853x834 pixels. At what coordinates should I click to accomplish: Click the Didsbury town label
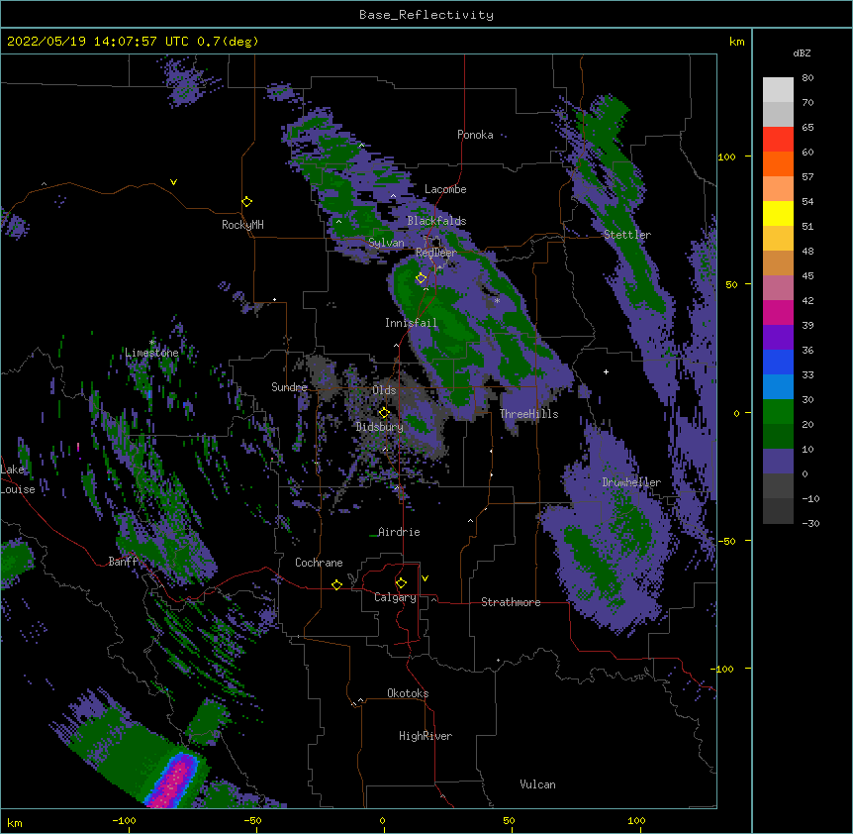380,427
